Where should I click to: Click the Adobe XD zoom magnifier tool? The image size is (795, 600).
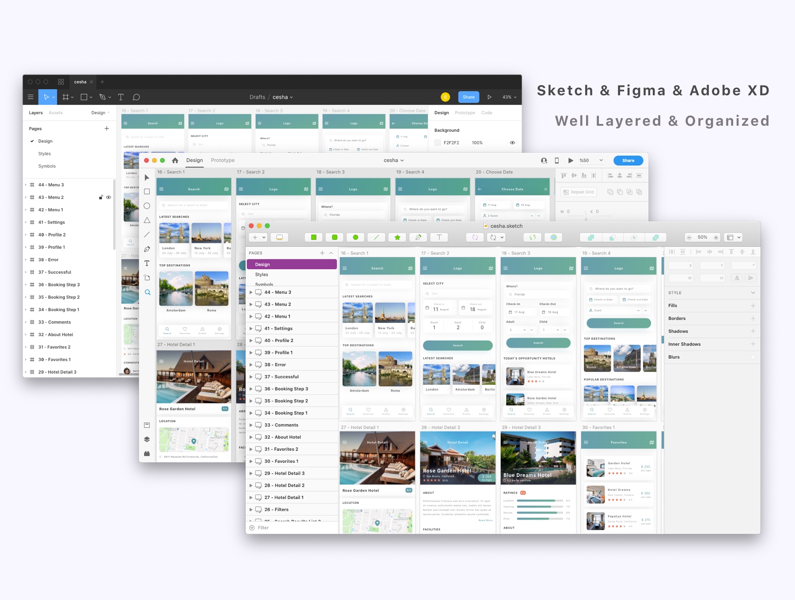pyautogui.click(x=148, y=292)
